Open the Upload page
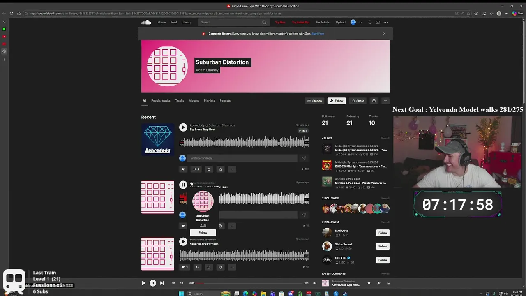Viewport: 526px width, 296px height. point(341,22)
